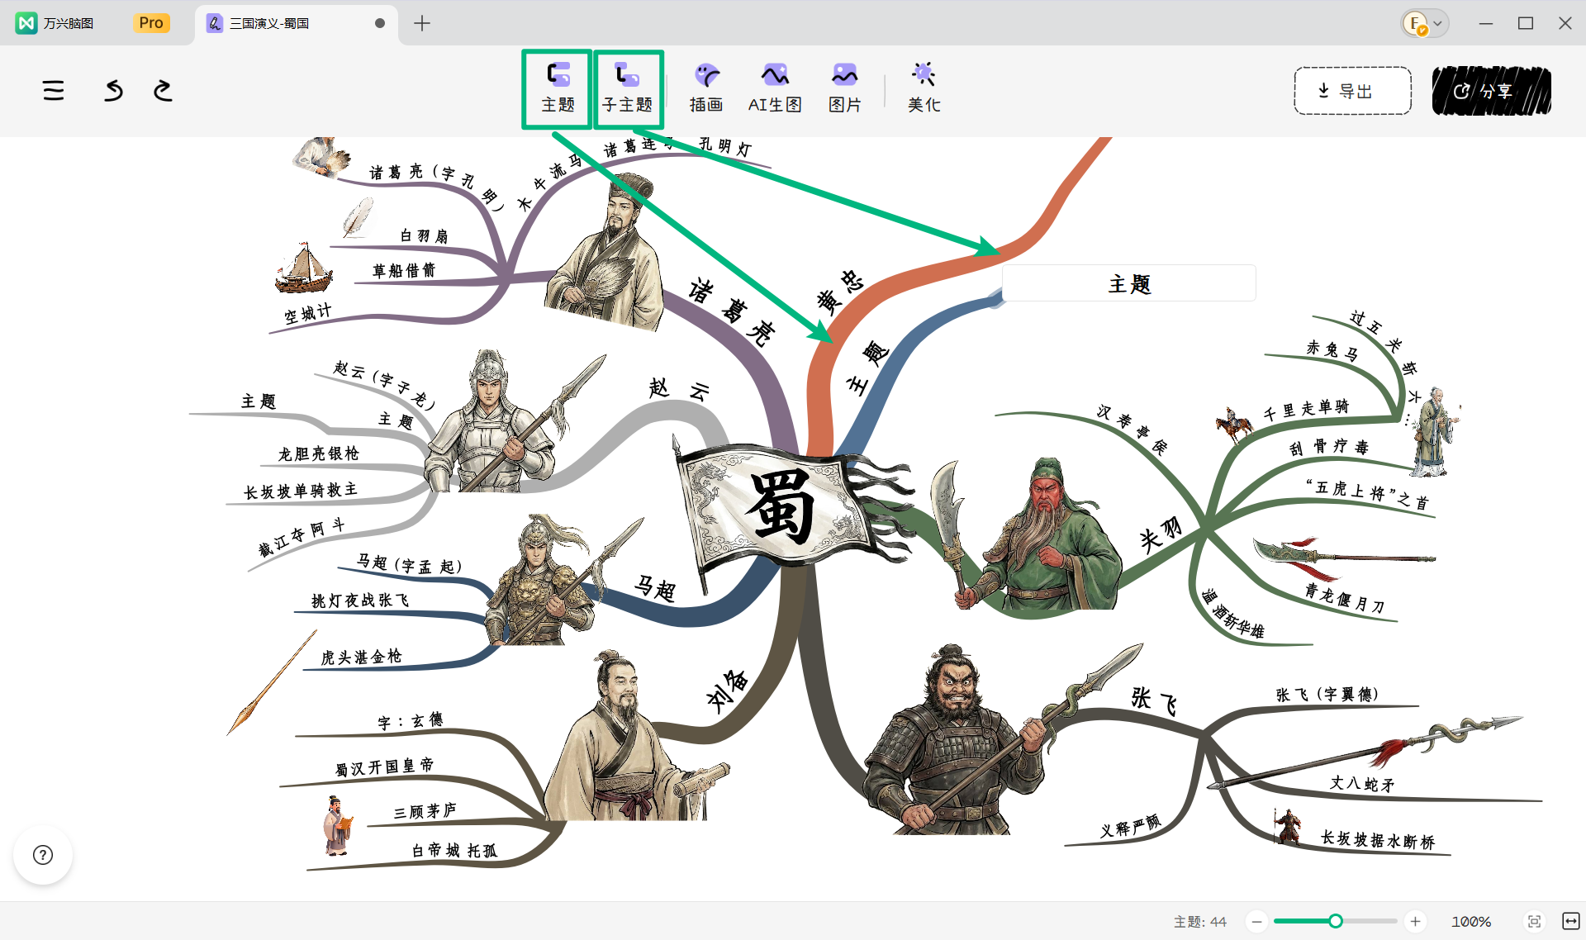Switch to the 三国演义-蜀国 tab

pyautogui.click(x=296, y=23)
